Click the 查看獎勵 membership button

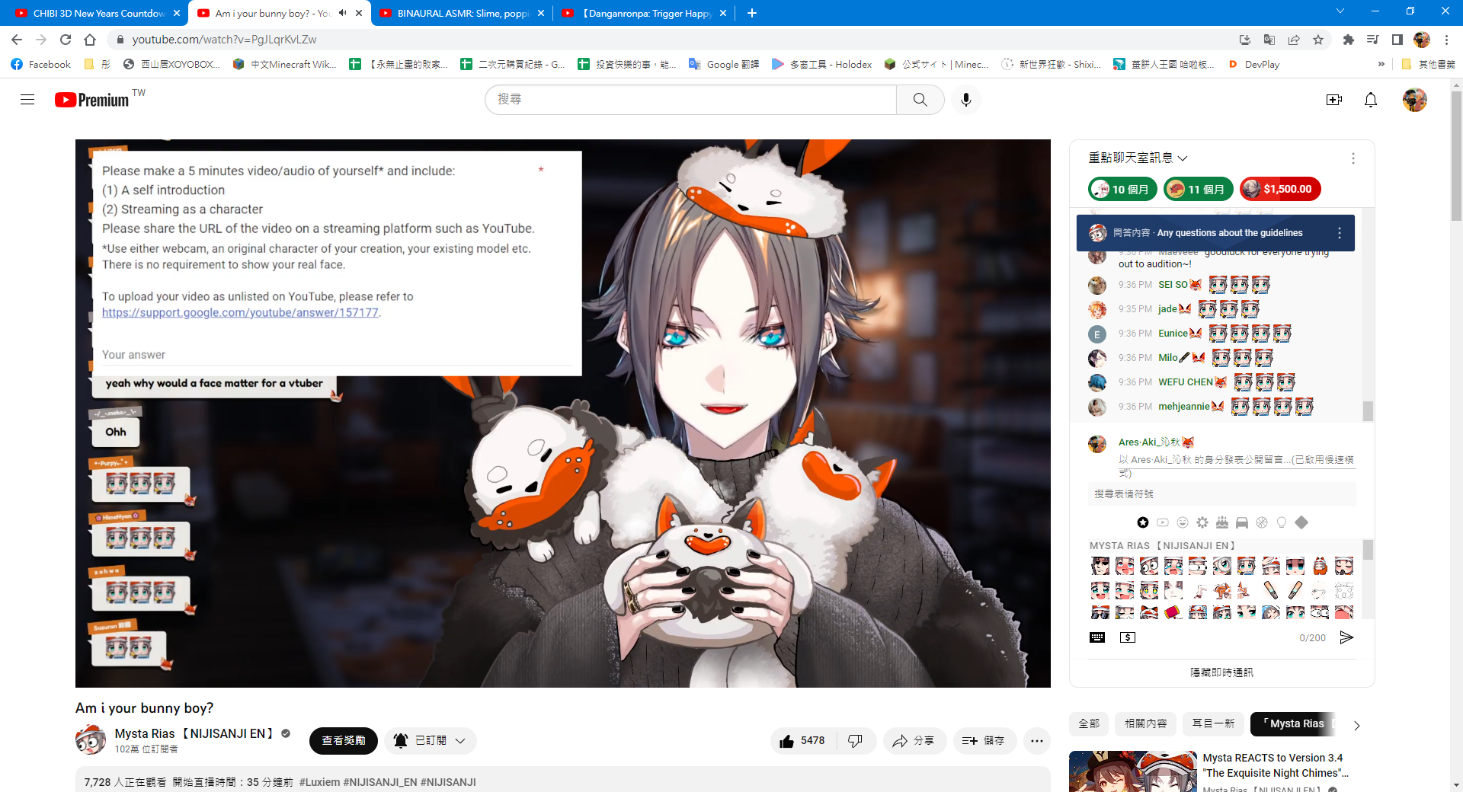344,741
